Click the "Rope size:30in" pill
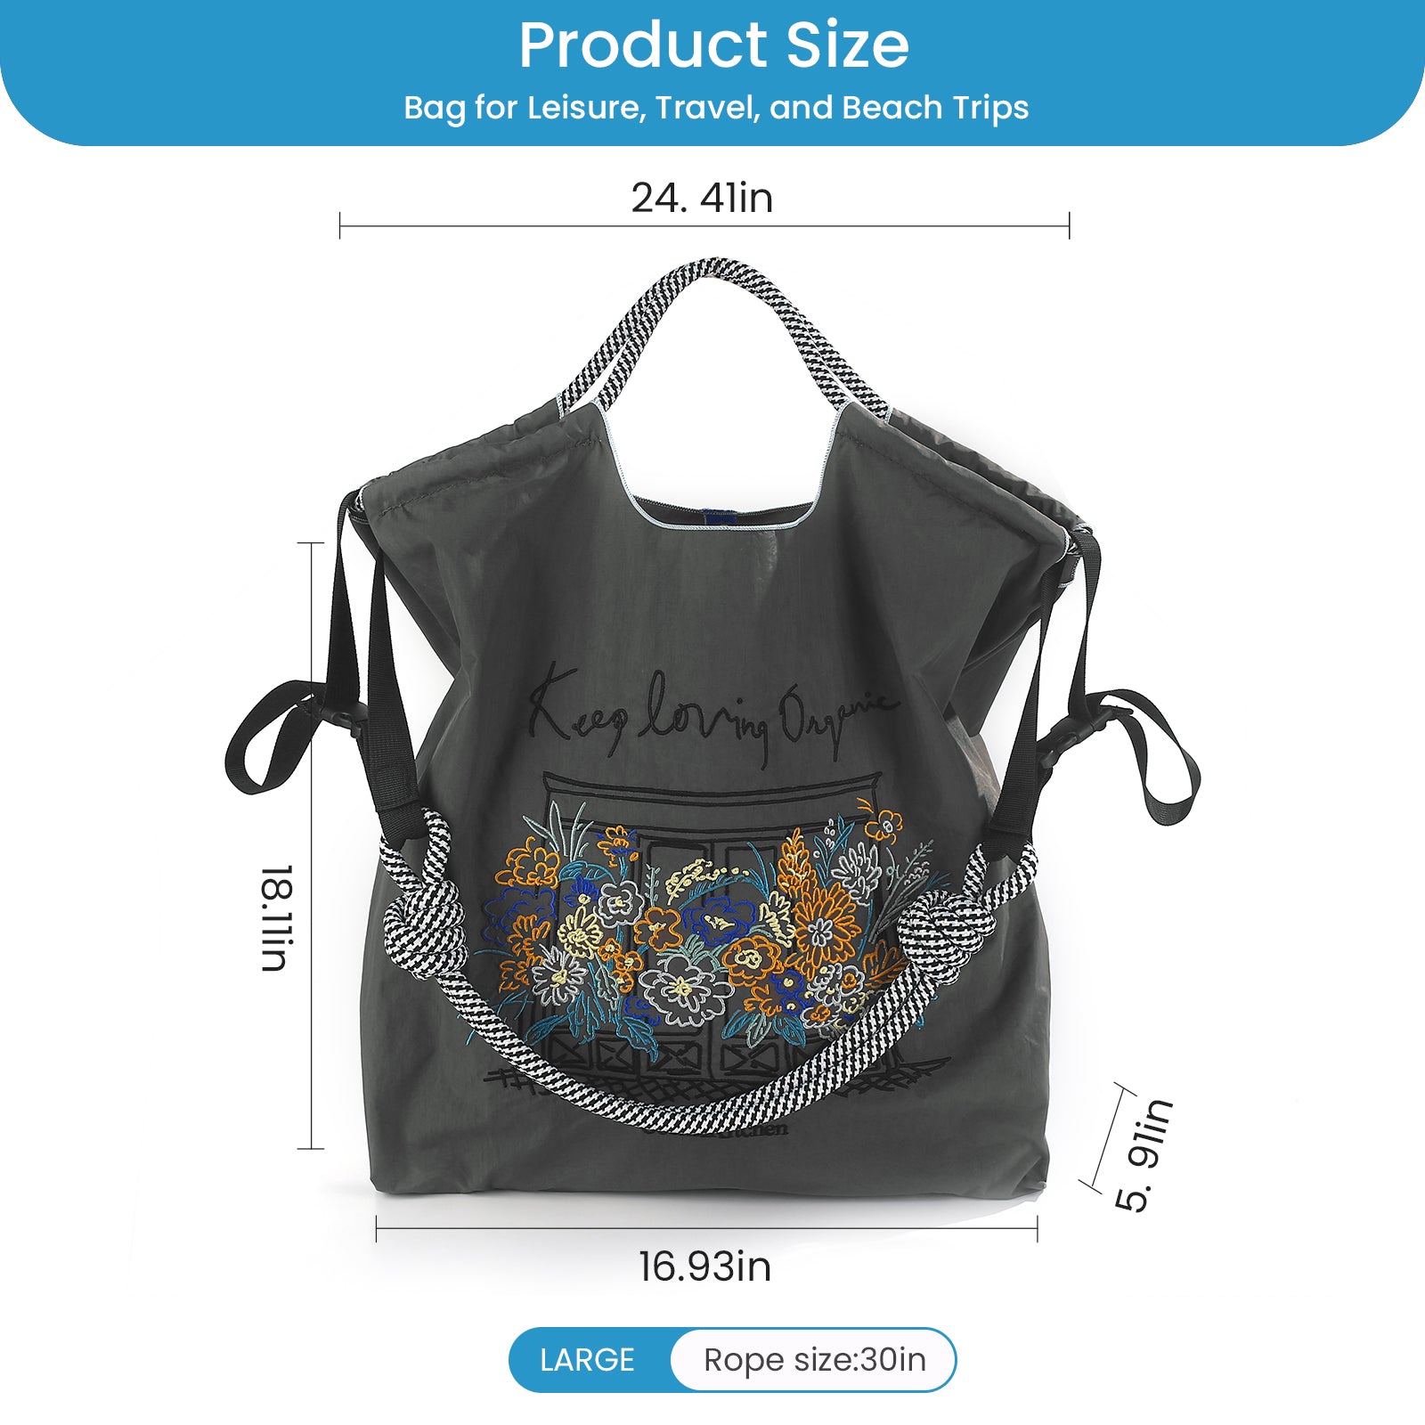 coord(814,1360)
